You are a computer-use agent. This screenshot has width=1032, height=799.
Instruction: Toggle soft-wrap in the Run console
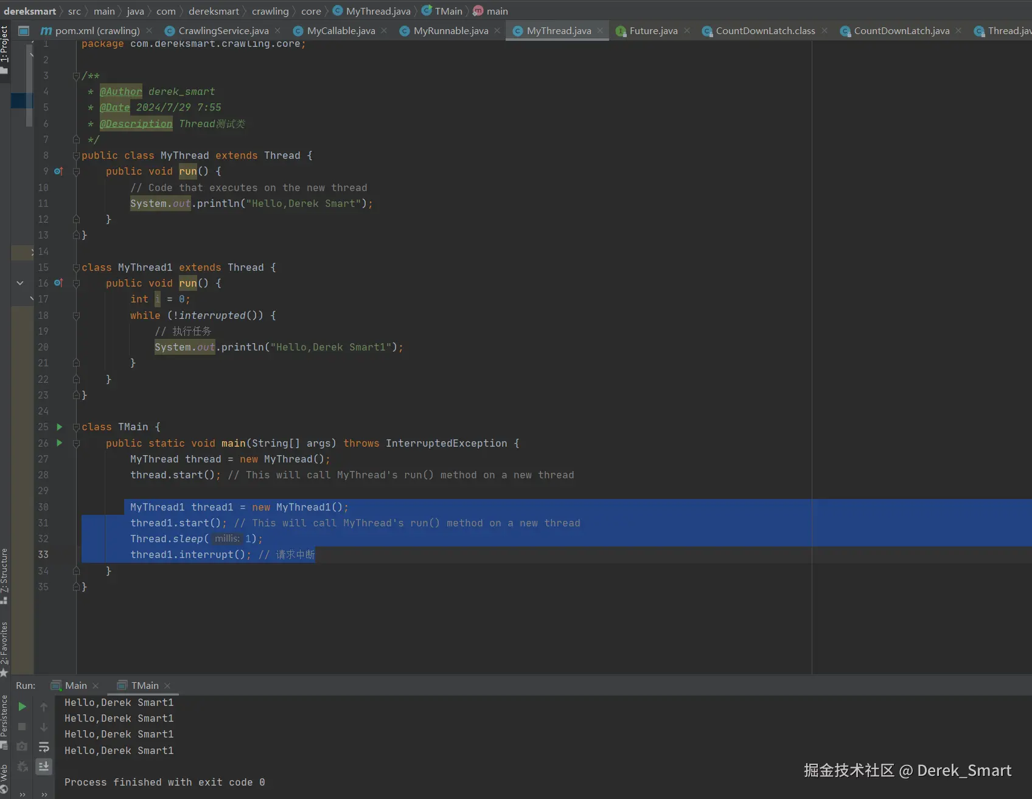tap(44, 747)
